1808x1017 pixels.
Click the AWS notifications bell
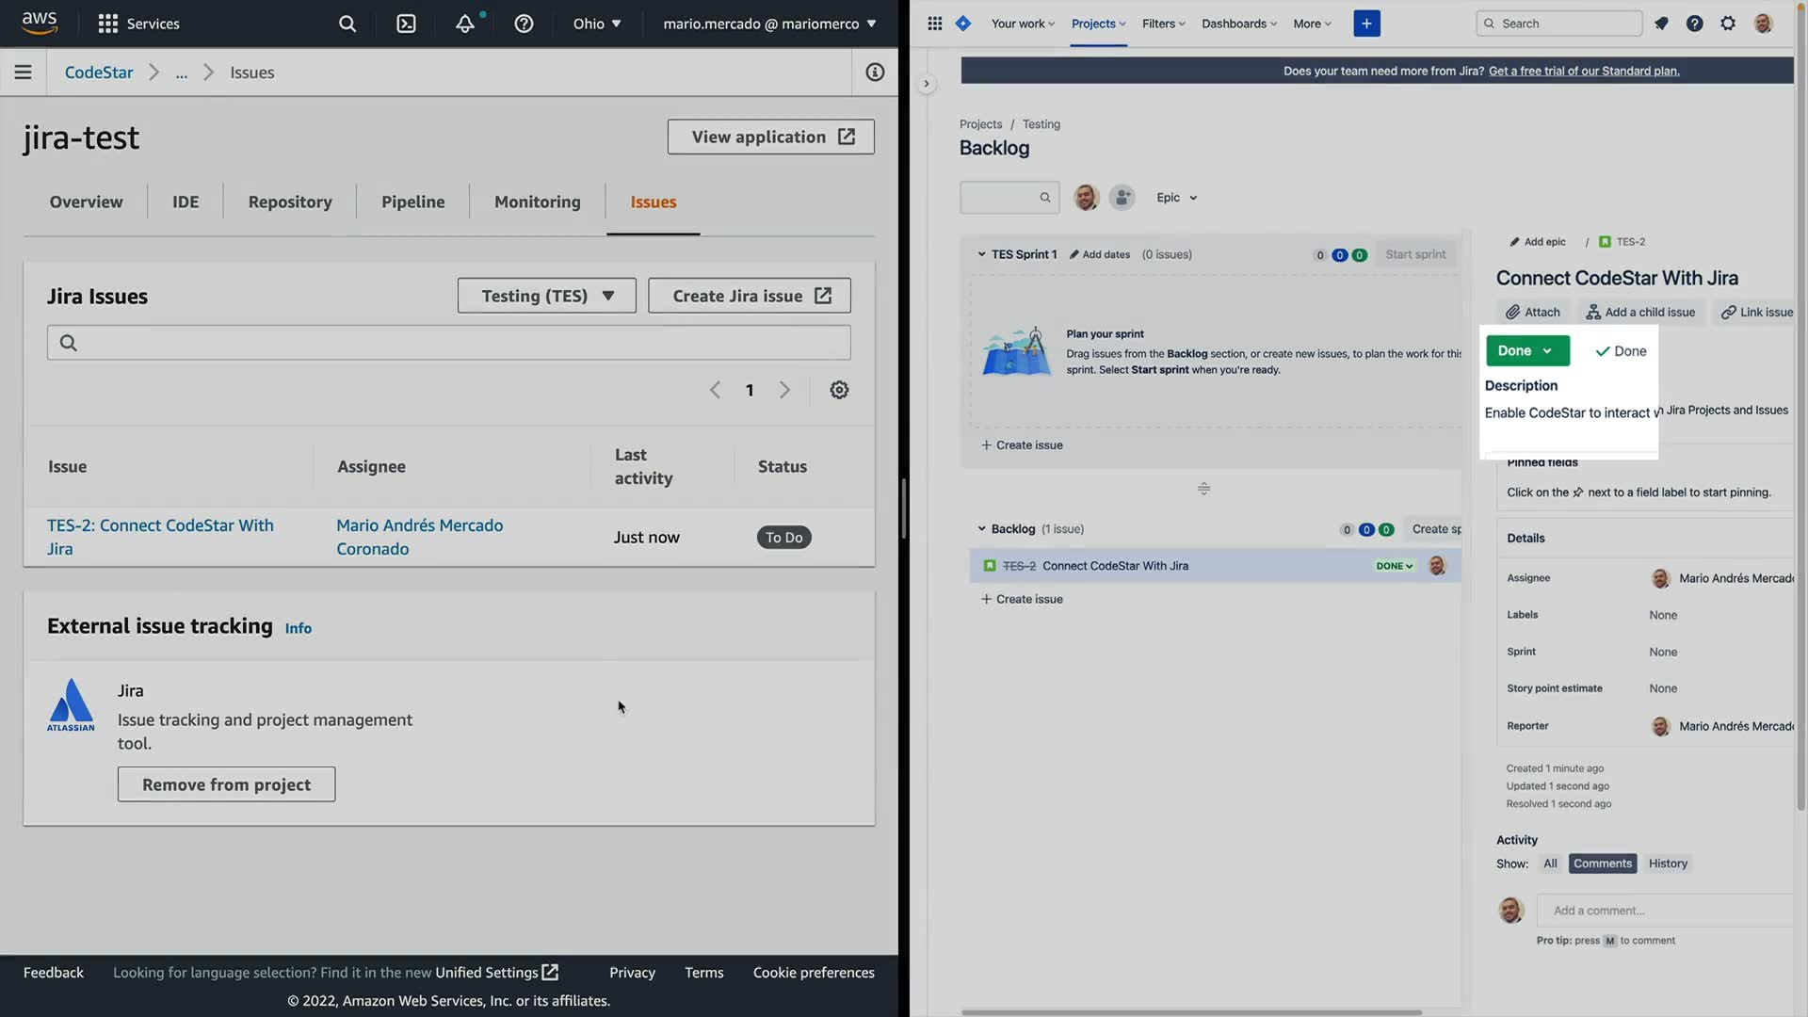[x=465, y=24]
